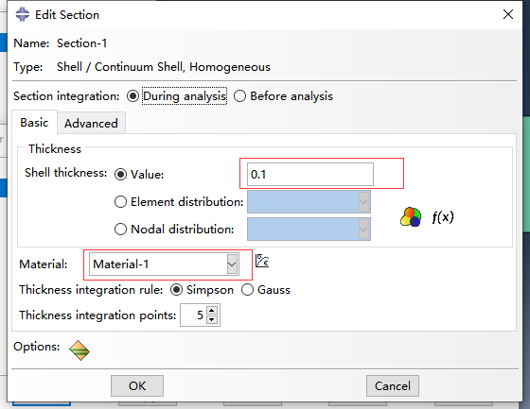Click the Cancel button

tap(393, 385)
